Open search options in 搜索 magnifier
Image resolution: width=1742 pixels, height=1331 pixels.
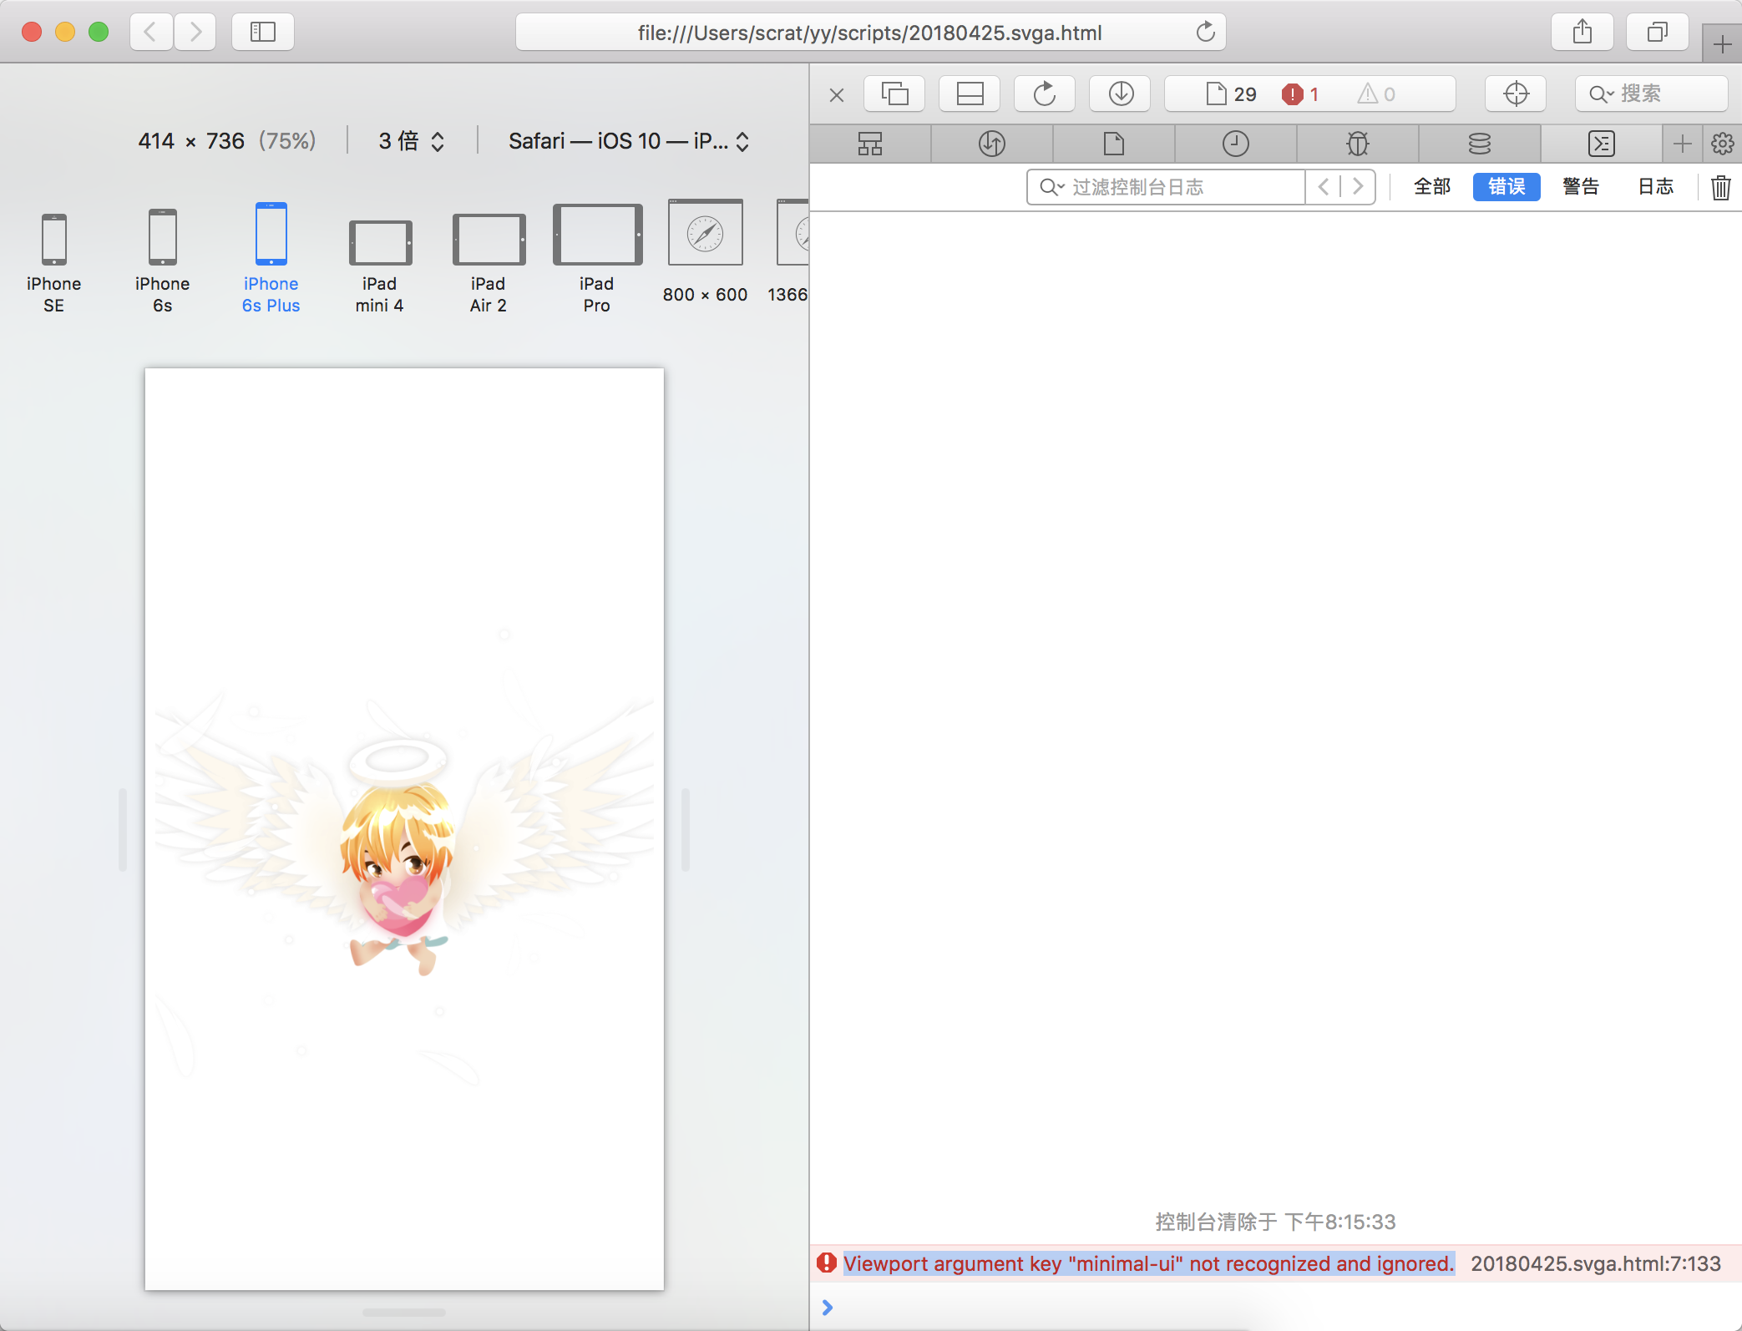click(x=1601, y=94)
